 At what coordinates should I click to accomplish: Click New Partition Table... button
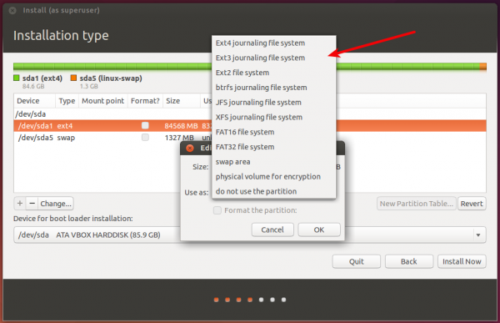click(416, 204)
